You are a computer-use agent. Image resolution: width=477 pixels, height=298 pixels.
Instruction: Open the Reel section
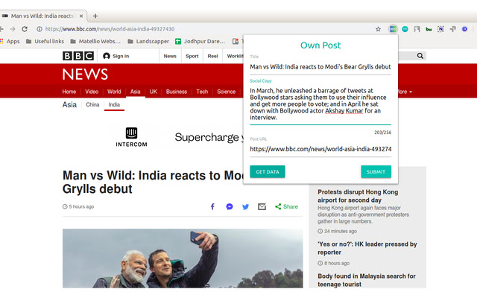pos(212,56)
